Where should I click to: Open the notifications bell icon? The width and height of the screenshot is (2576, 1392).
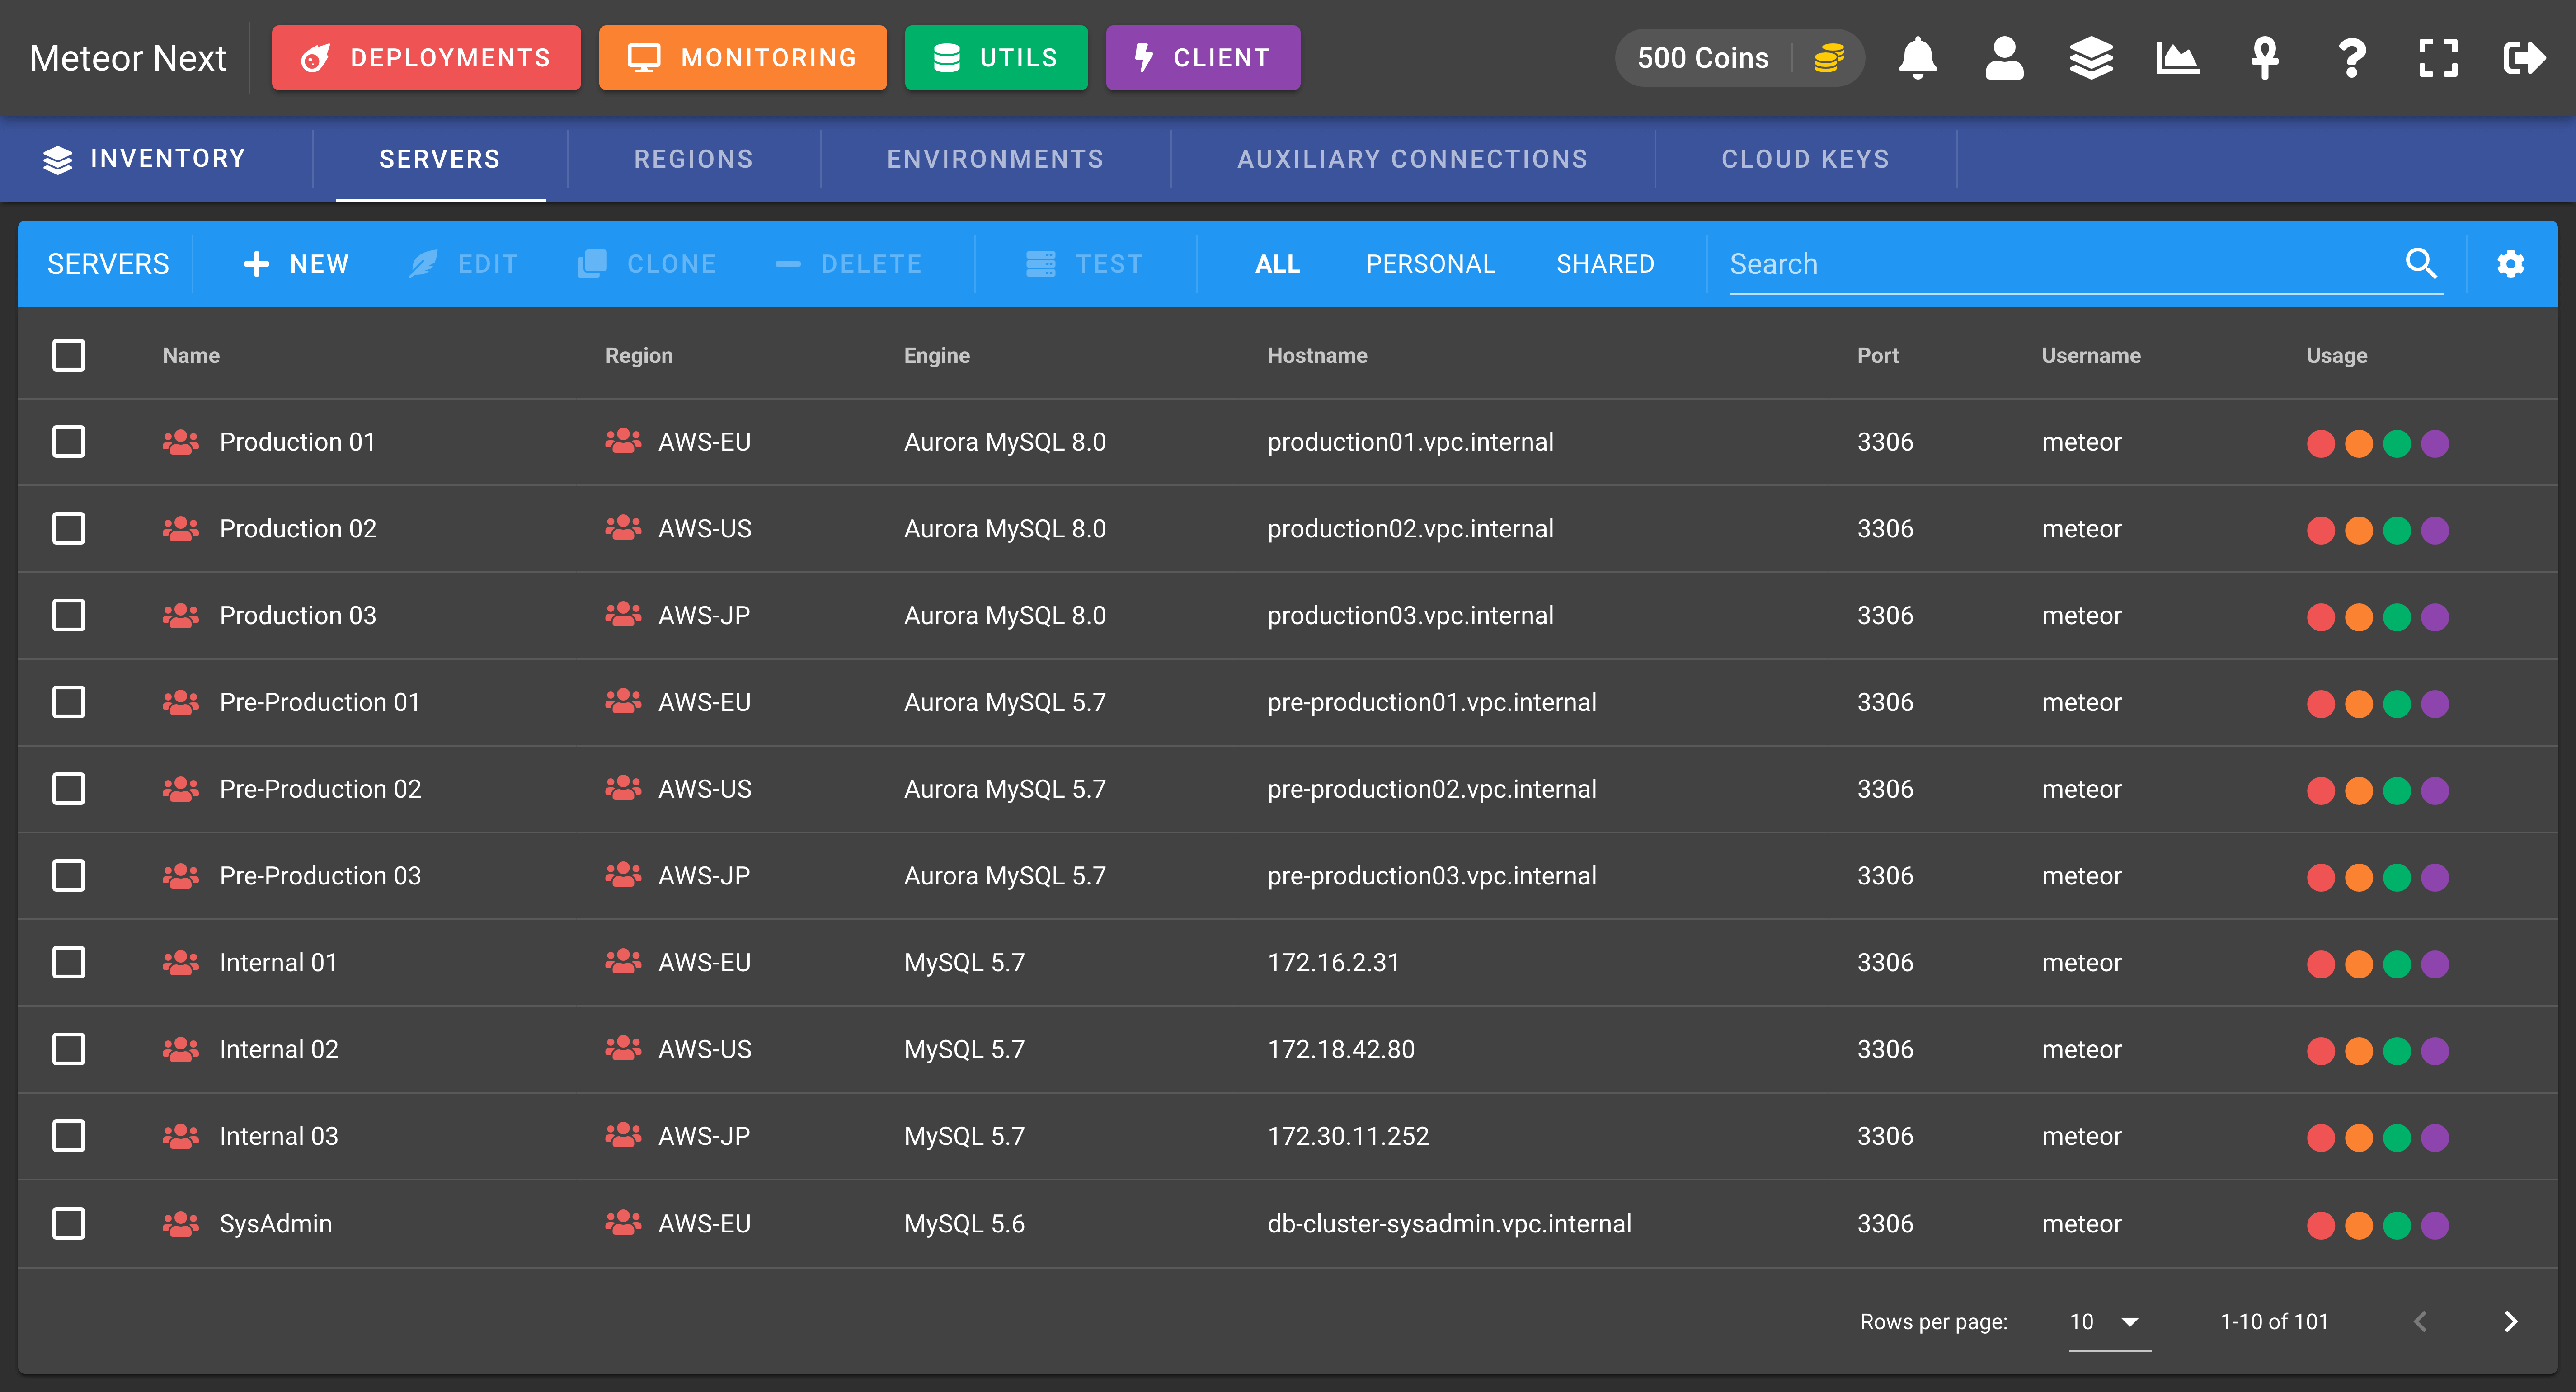(x=1917, y=58)
